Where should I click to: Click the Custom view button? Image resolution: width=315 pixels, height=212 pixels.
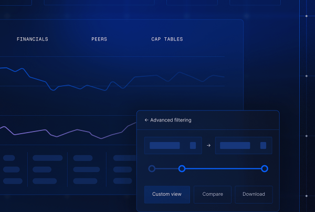167,194
